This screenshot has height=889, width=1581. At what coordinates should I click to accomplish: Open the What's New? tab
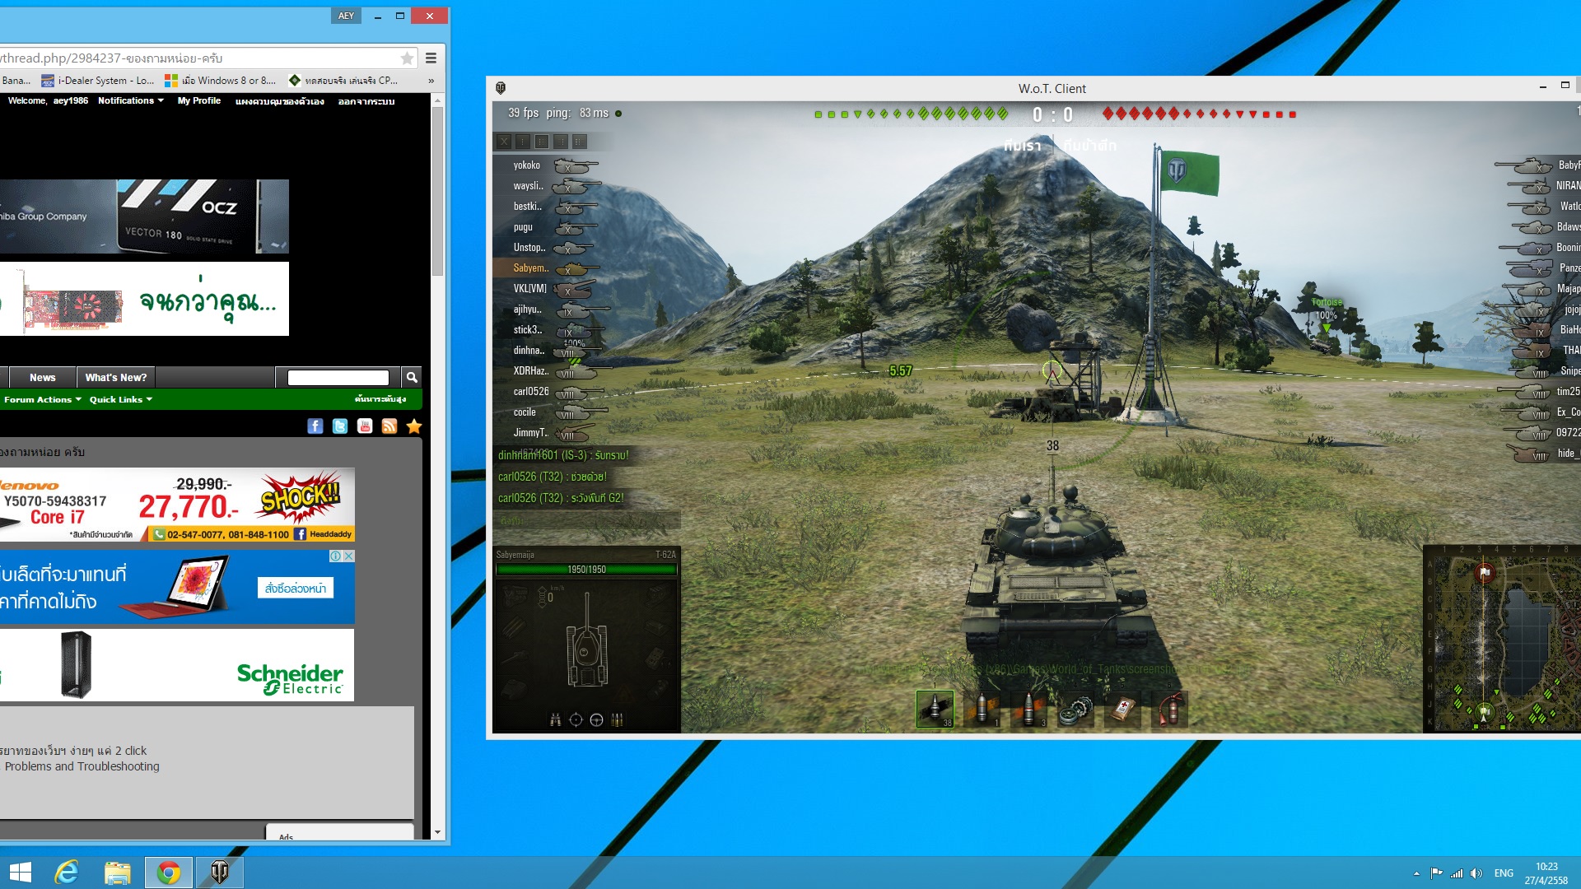(x=115, y=377)
